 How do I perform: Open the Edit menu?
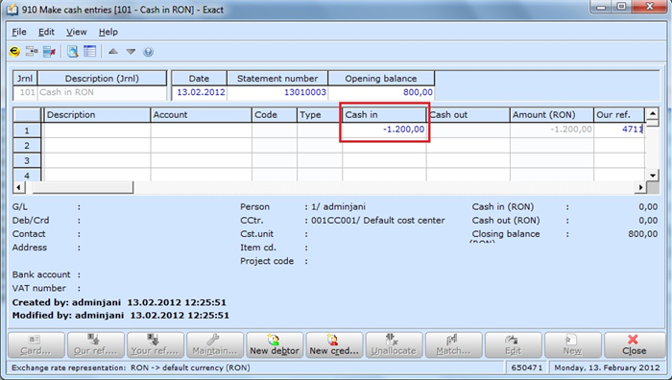pos(46,32)
